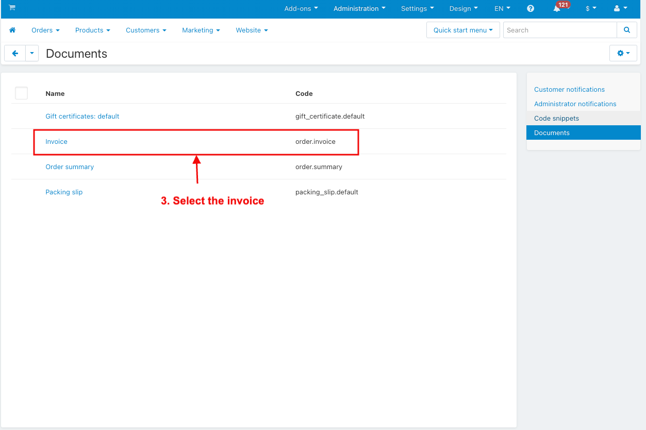Screen dimensions: 646x430
Task: Open the Invoice document
Action: pyautogui.click(x=56, y=142)
